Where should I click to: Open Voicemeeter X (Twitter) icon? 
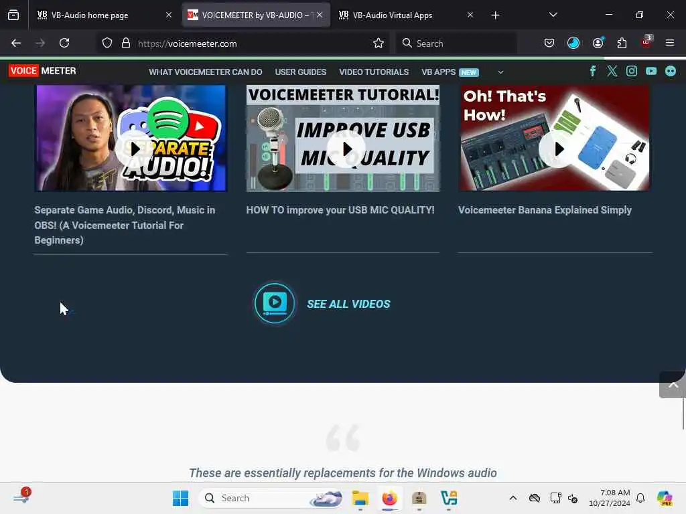click(612, 71)
